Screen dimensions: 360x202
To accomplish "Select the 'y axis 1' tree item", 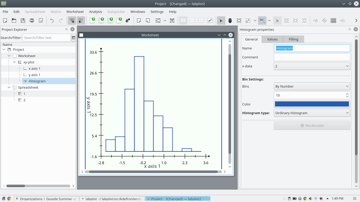I will [x=34, y=75].
